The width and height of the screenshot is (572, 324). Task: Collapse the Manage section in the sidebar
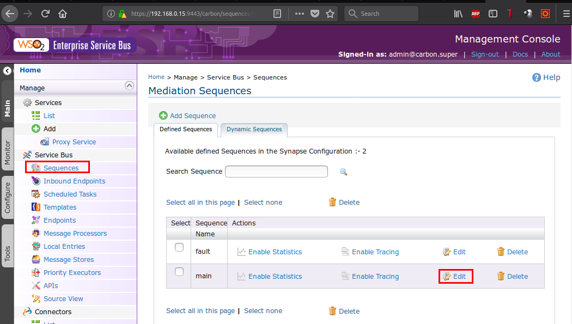[x=129, y=85]
